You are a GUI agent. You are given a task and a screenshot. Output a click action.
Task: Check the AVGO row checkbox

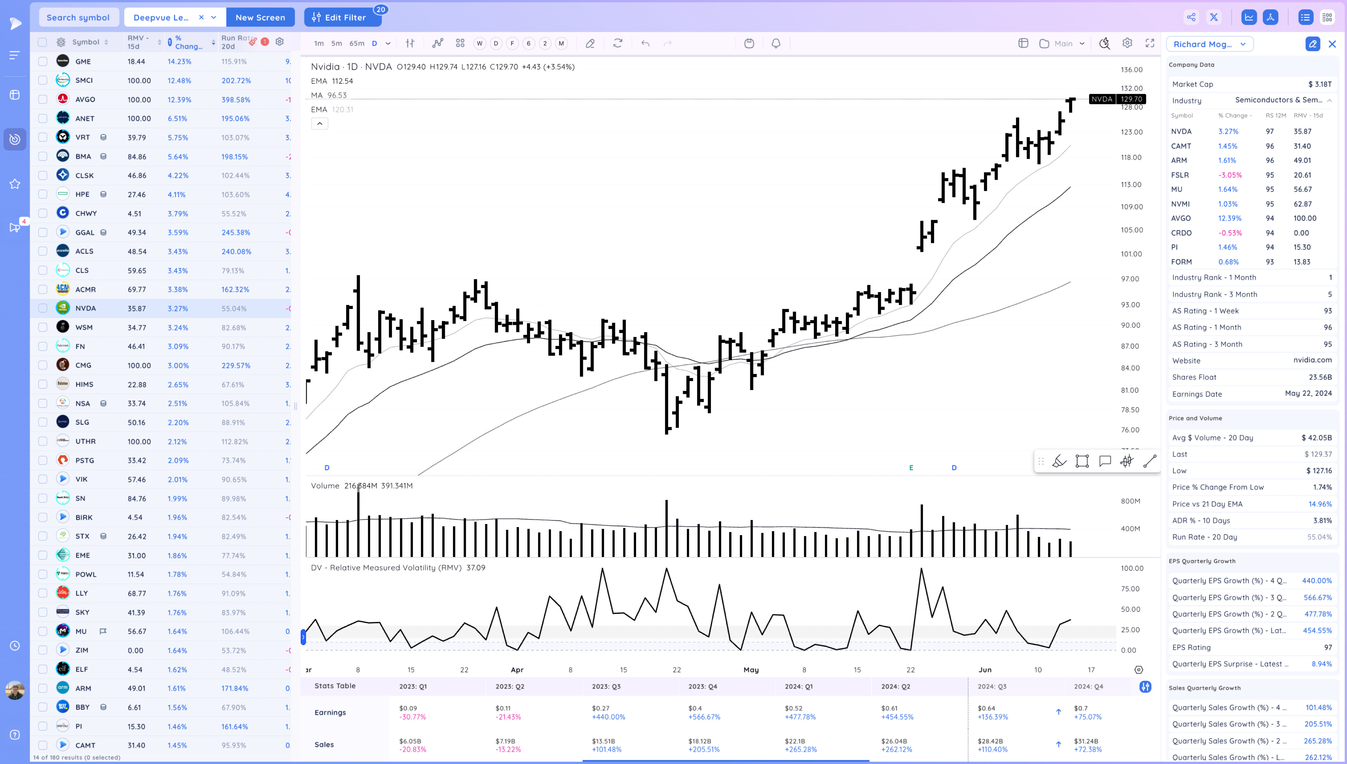[42, 99]
